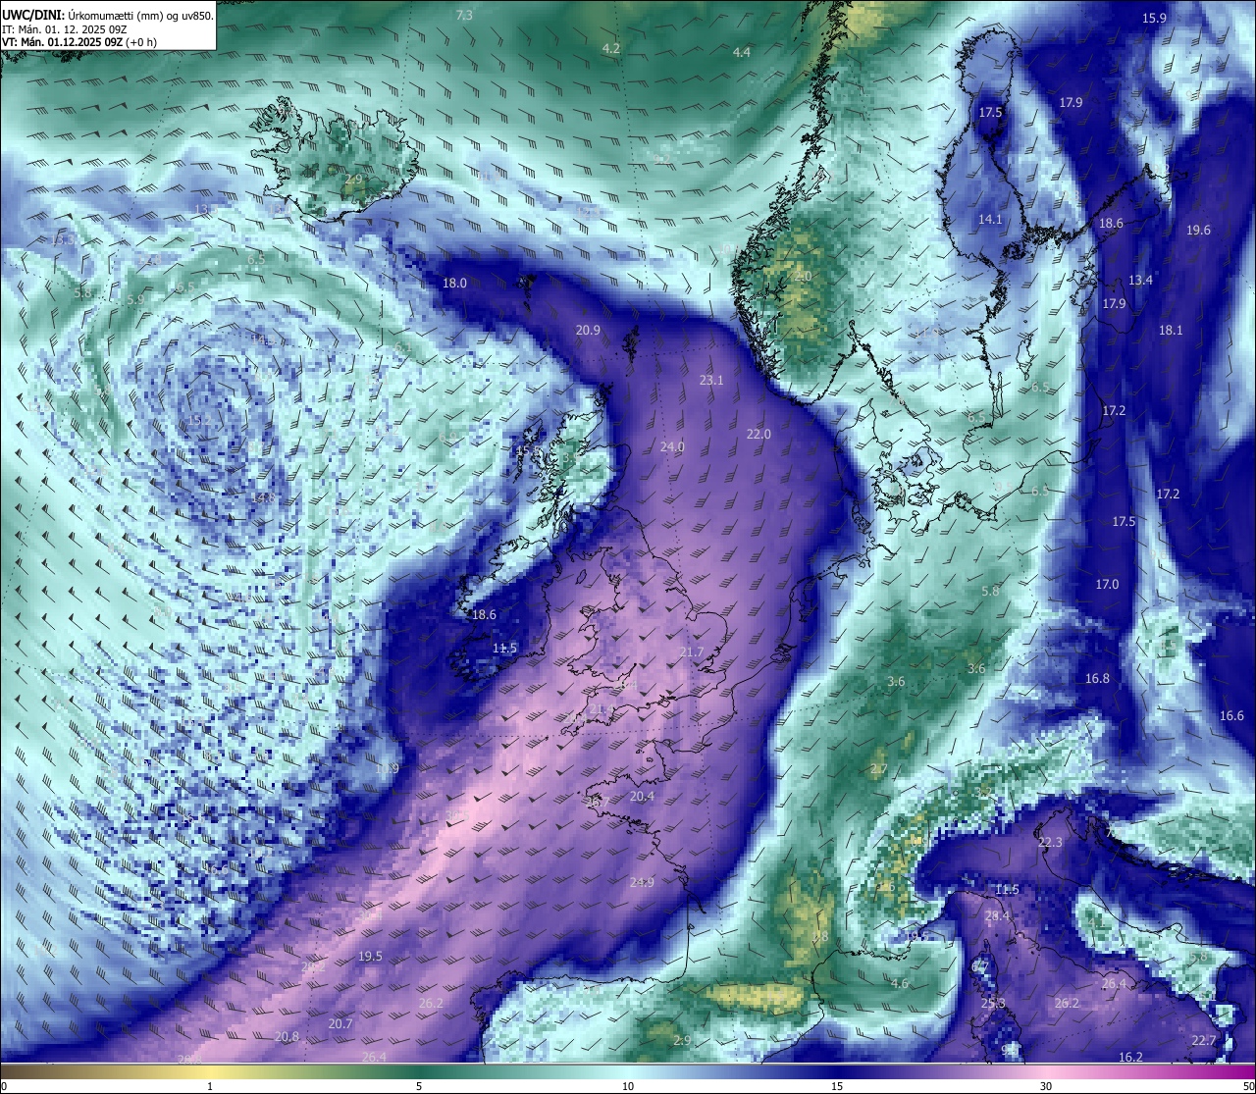
Task: Click the 5 tick on the color scale
Action: click(419, 1086)
